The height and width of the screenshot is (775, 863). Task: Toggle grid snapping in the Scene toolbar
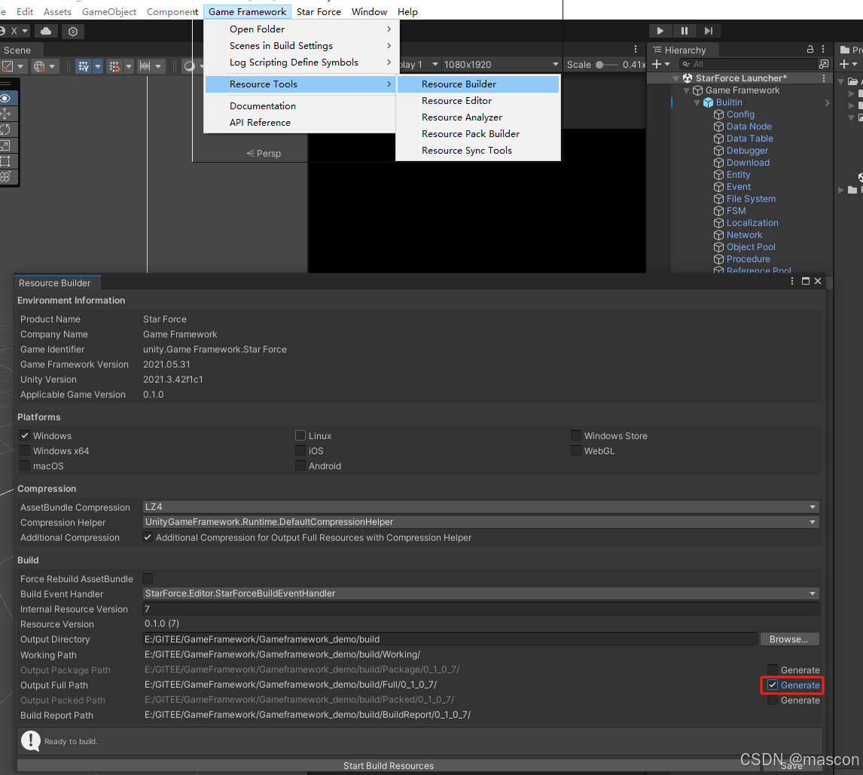coord(114,66)
